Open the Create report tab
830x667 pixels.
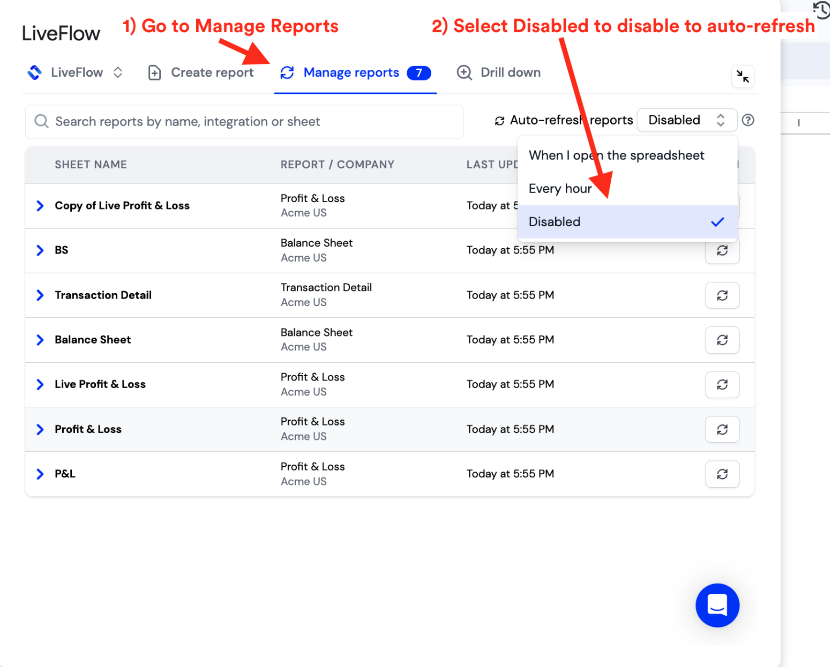click(x=201, y=73)
